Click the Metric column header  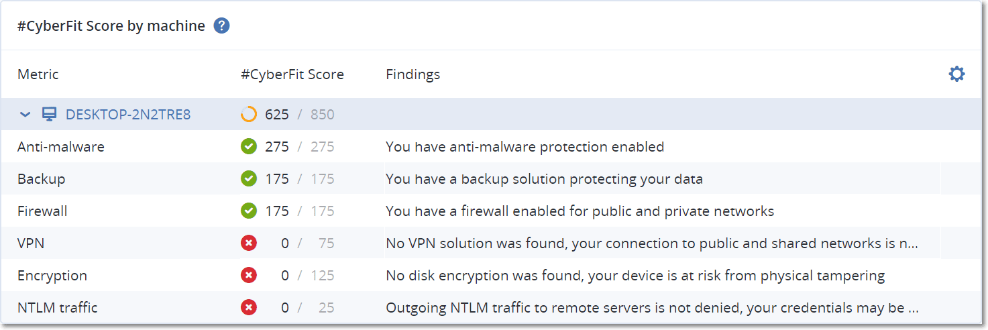(x=38, y=74)
